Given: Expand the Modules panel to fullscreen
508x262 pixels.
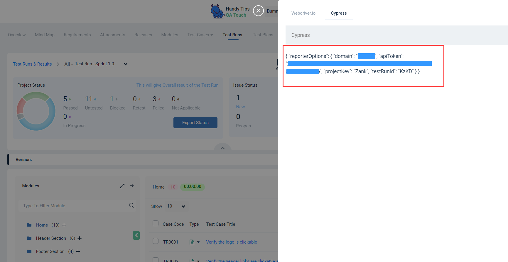Looking at the screenshot, I should [x=122, y=186].
